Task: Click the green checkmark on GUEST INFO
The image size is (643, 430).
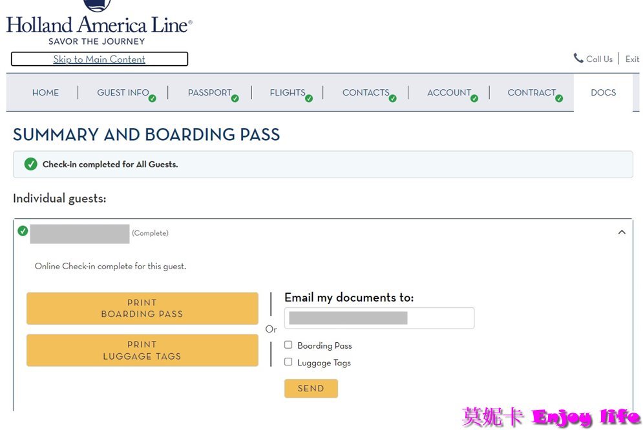Action: (x=153, y=97)
